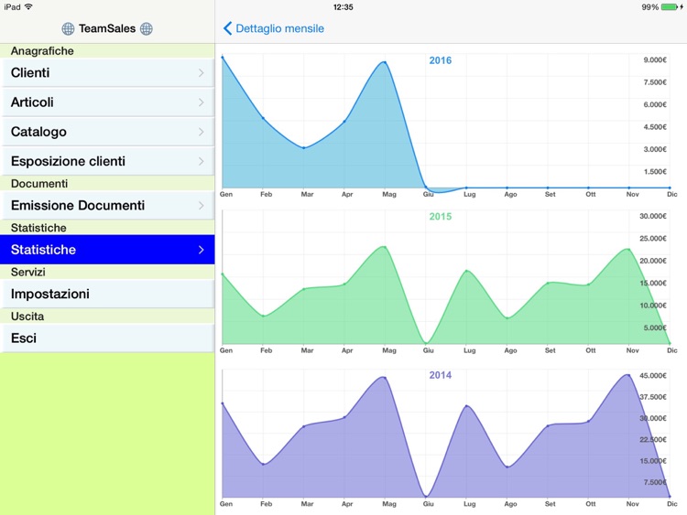Viewport: 687px width, 515px height.
Task: Expand chevron on the Catalogo row
Action: 202,132
